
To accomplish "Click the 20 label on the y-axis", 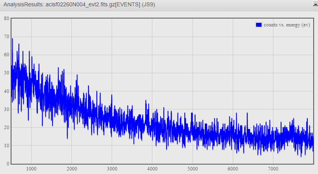I will coord(6,127).
